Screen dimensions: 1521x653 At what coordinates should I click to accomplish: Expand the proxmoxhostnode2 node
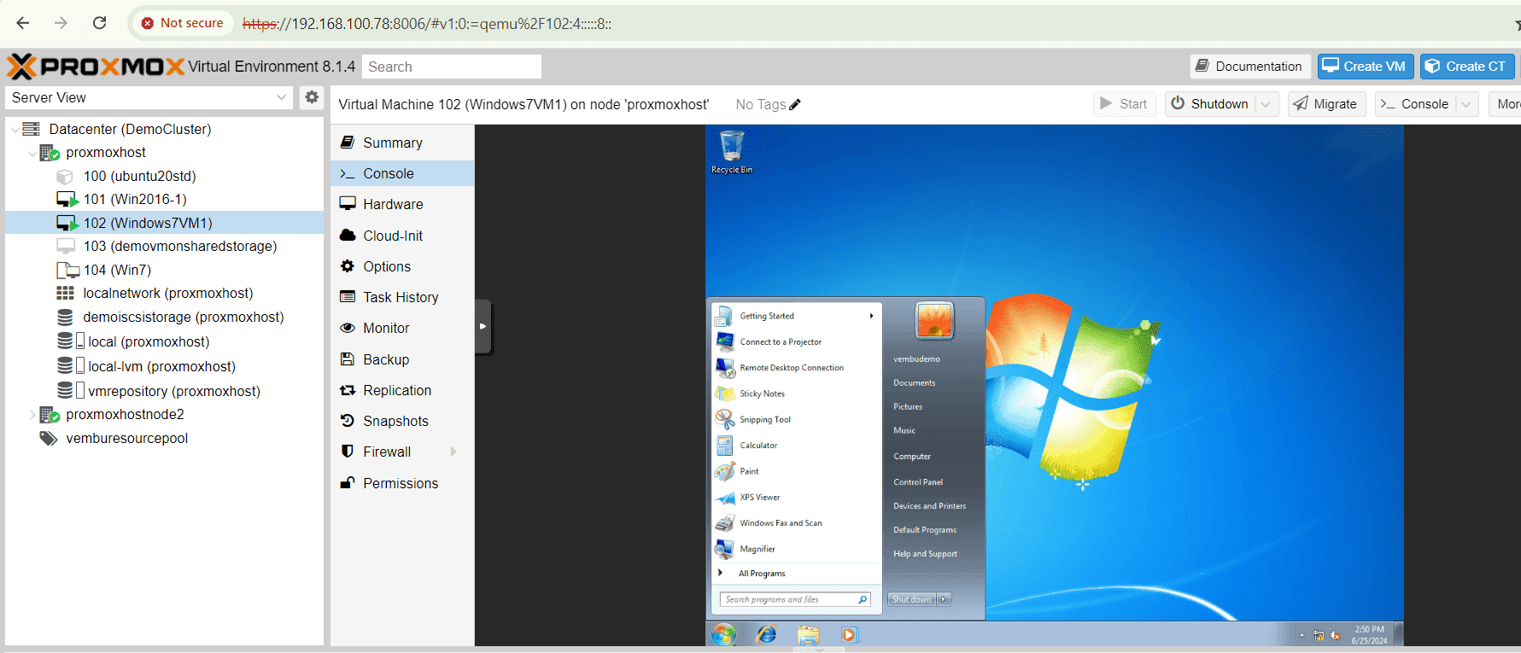pyautogui.click(x=32, y=415)
